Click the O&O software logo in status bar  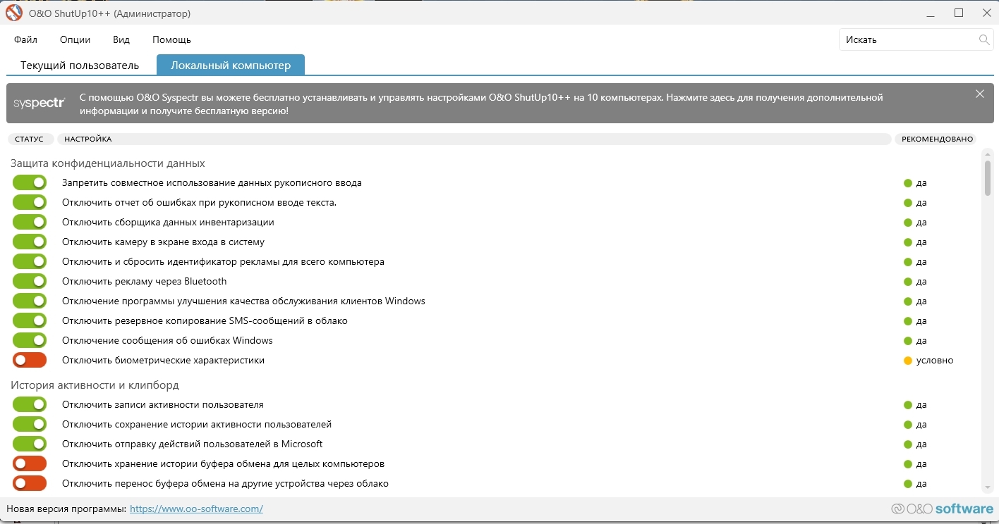942,509
